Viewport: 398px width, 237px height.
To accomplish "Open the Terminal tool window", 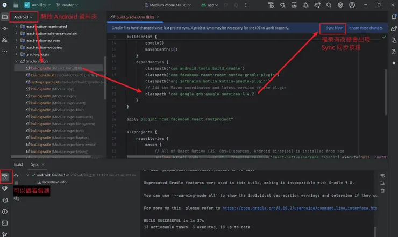I will 6,222.
